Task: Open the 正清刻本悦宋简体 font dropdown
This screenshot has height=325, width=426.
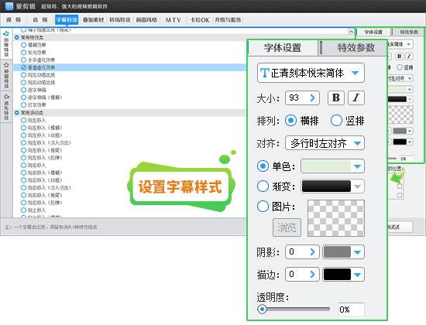Action: (311, 73)
